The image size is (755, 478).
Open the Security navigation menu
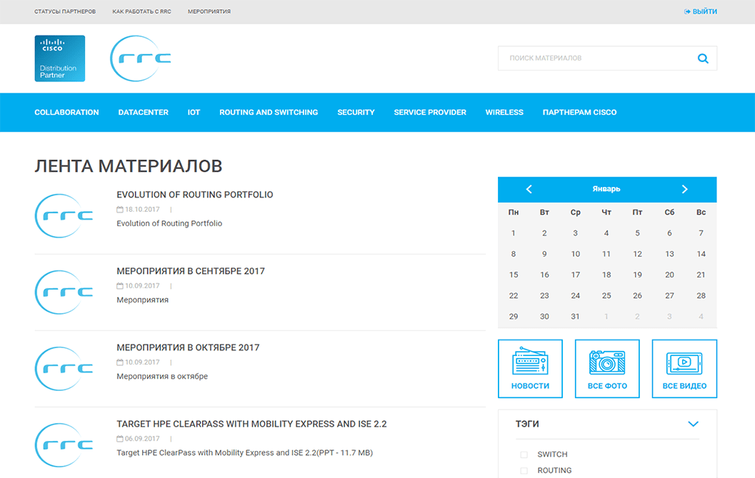click(x=356, y=112)
